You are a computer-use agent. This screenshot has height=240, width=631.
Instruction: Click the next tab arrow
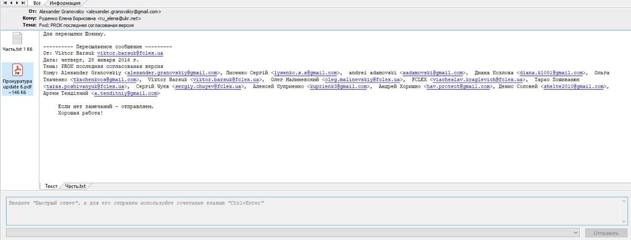point(17,3)
